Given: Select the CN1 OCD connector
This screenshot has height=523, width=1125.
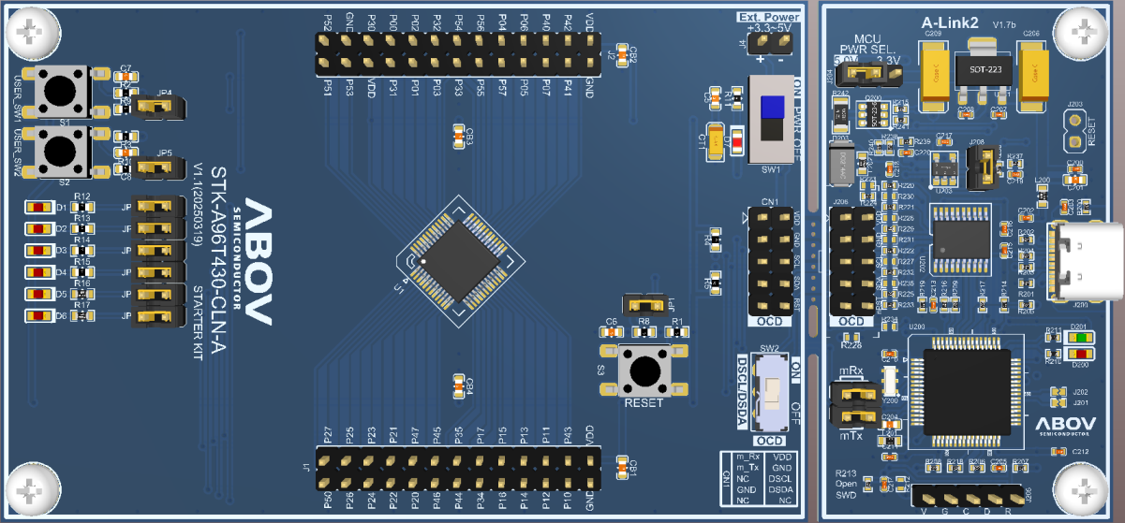Looking at the screenshot, I should tap(771, 261).
